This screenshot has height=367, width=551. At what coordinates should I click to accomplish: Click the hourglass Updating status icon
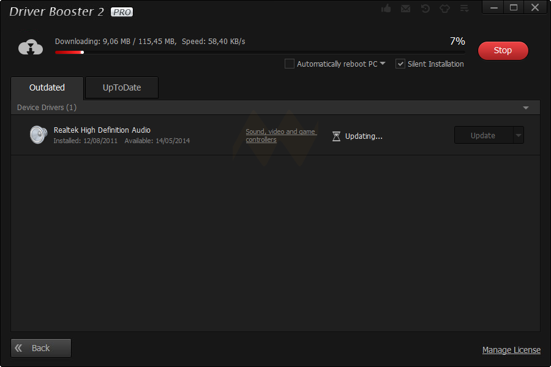[x=336, y=136]
